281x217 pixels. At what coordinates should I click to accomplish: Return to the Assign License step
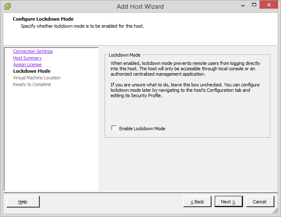pyautogui.click(x=27, y=64)
